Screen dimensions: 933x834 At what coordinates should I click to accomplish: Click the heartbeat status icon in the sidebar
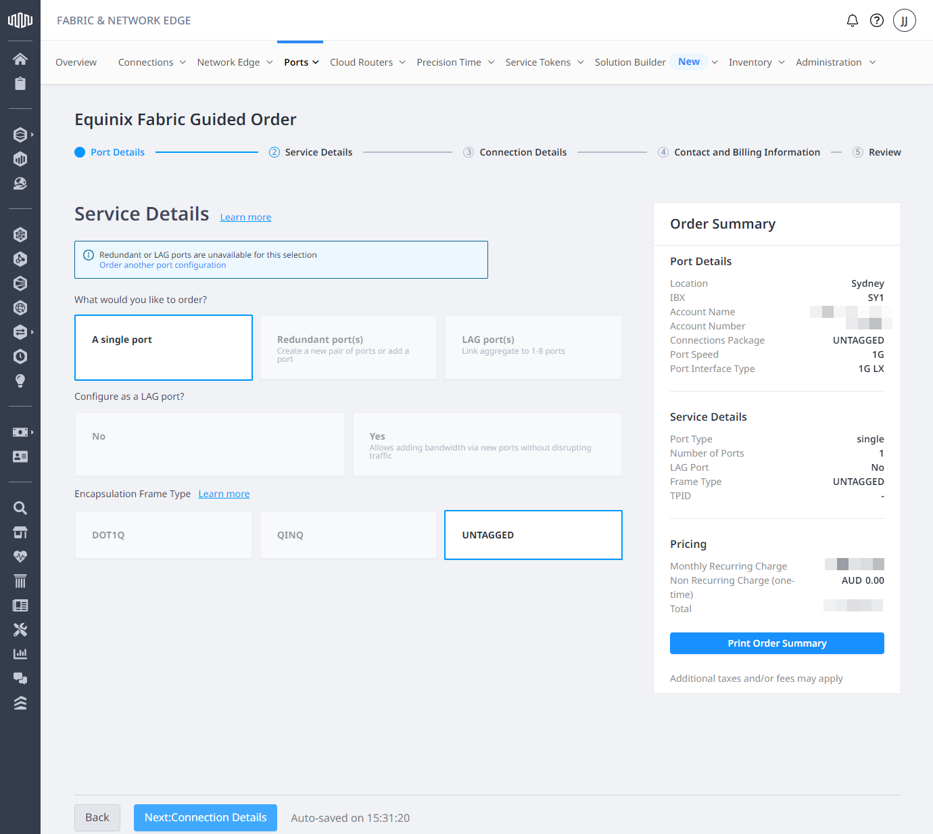(x=20, y=557)
